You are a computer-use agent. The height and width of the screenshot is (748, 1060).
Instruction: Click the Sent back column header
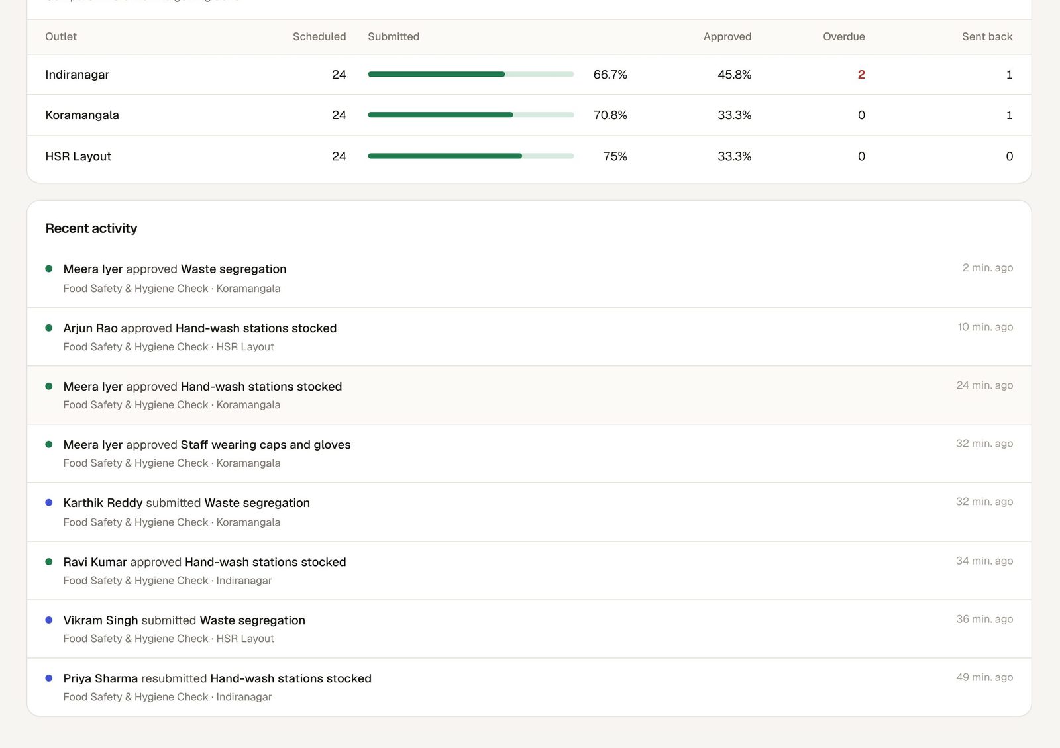(987, 37)
